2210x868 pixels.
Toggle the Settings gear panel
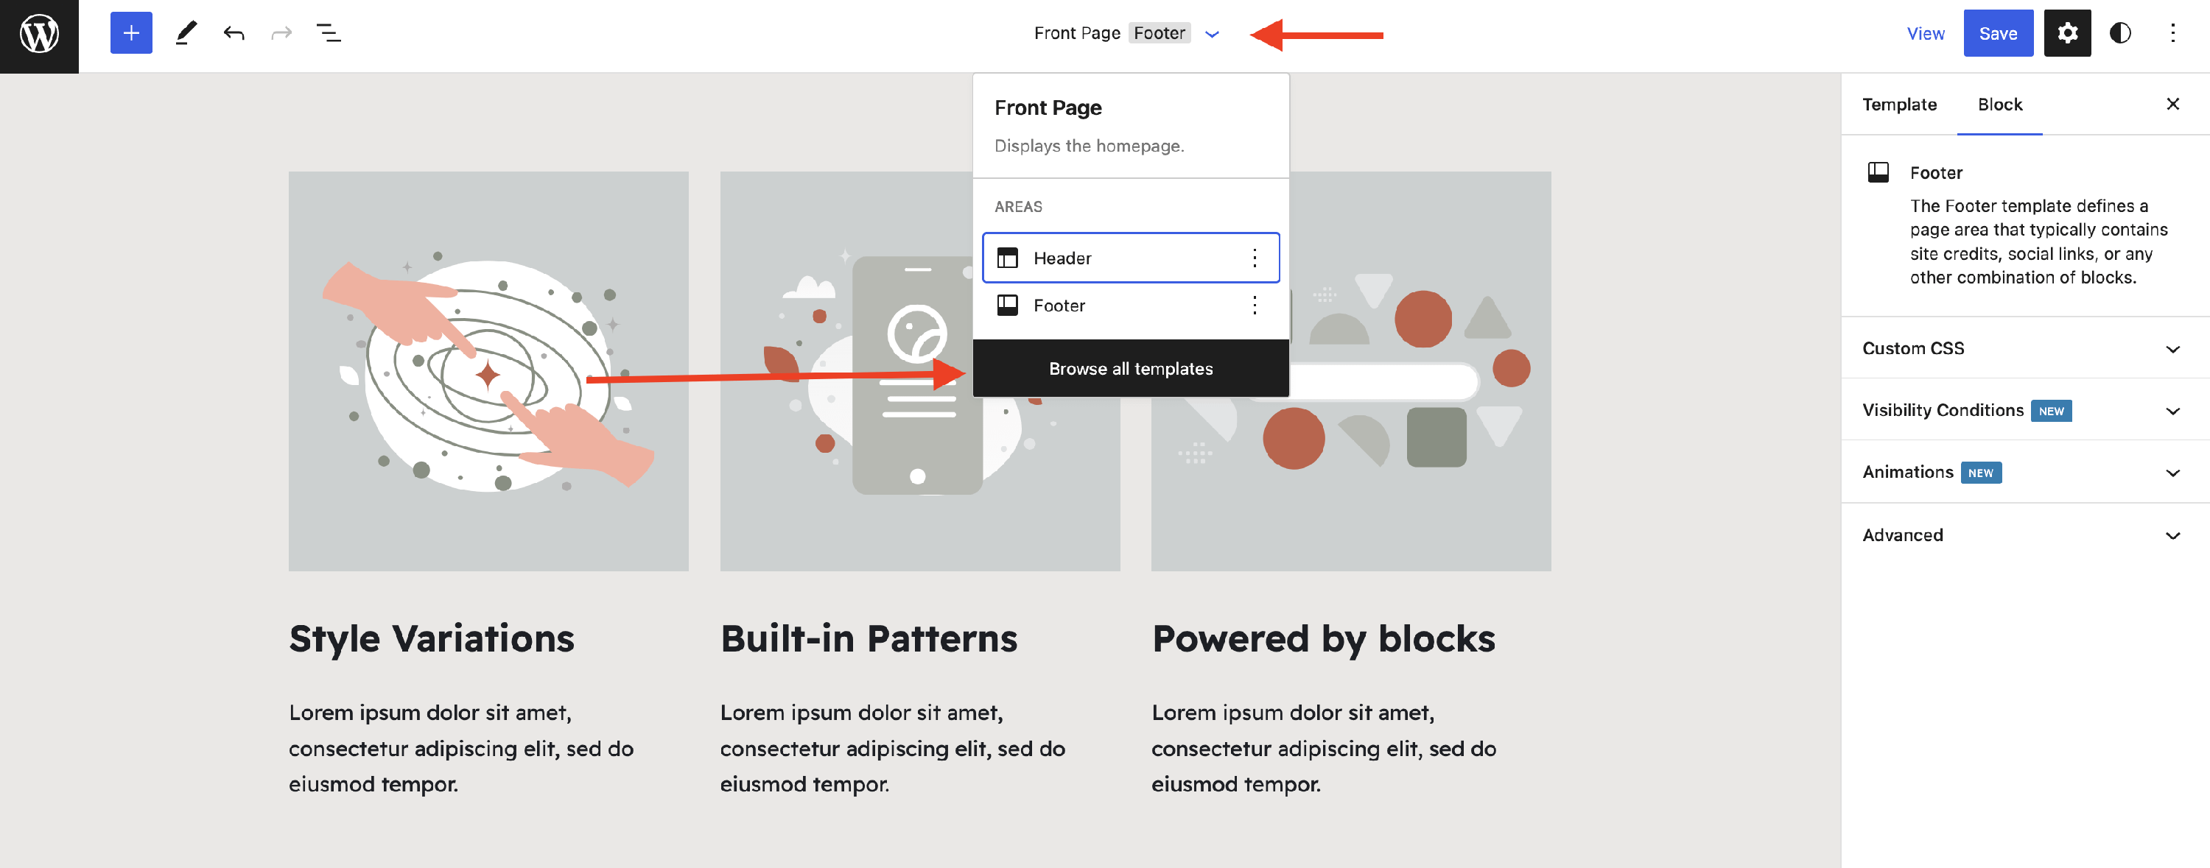pyautogui.click(x=2067, y=33)
